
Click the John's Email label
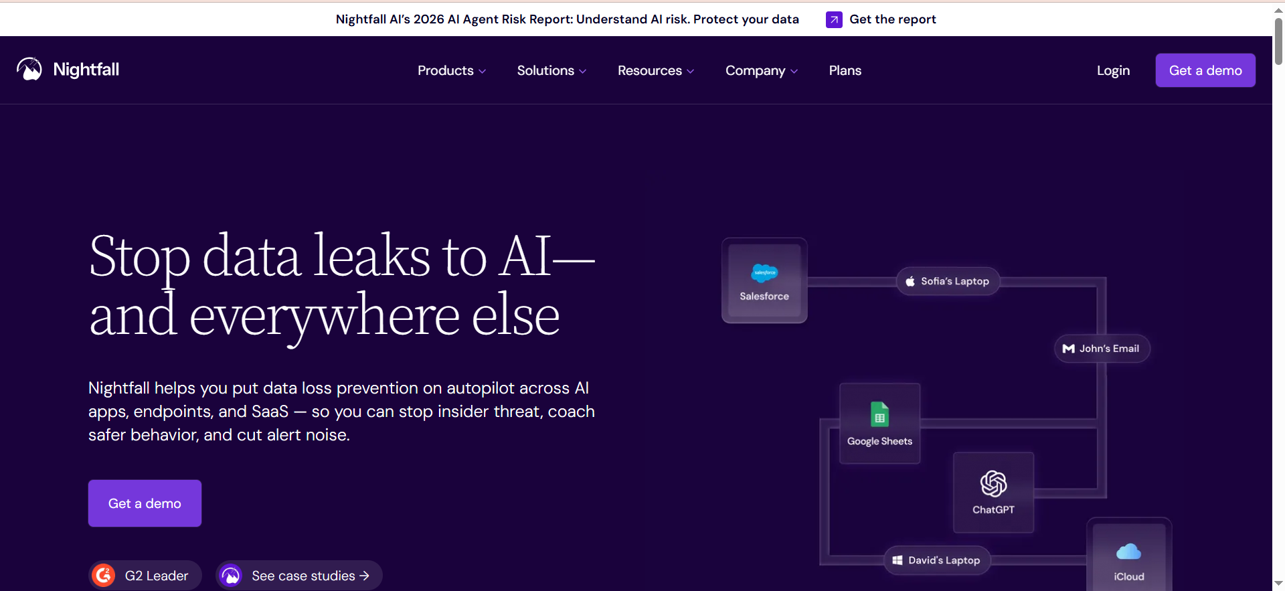(1109, 349)
